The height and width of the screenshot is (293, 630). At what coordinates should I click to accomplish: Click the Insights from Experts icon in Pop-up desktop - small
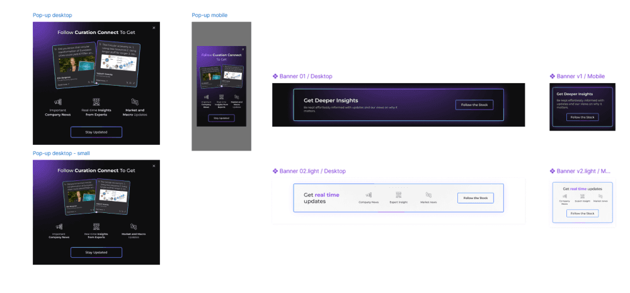[96, 227]
